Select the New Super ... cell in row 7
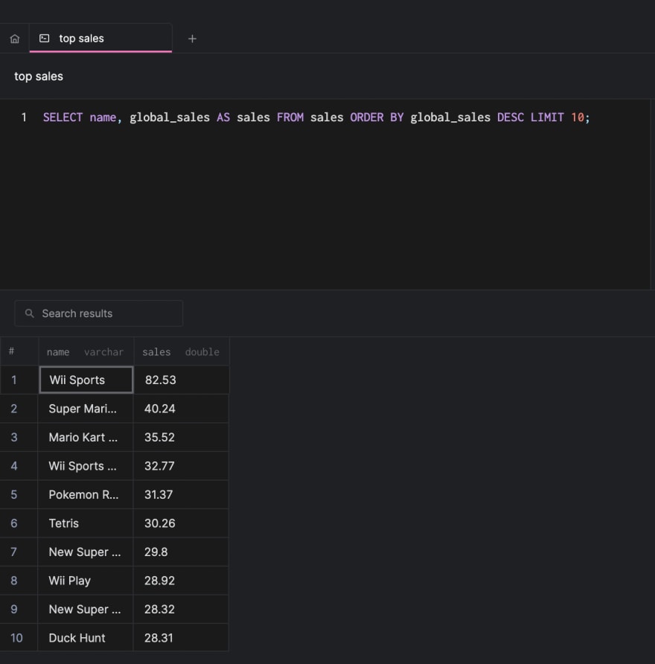 coord(86,552)
